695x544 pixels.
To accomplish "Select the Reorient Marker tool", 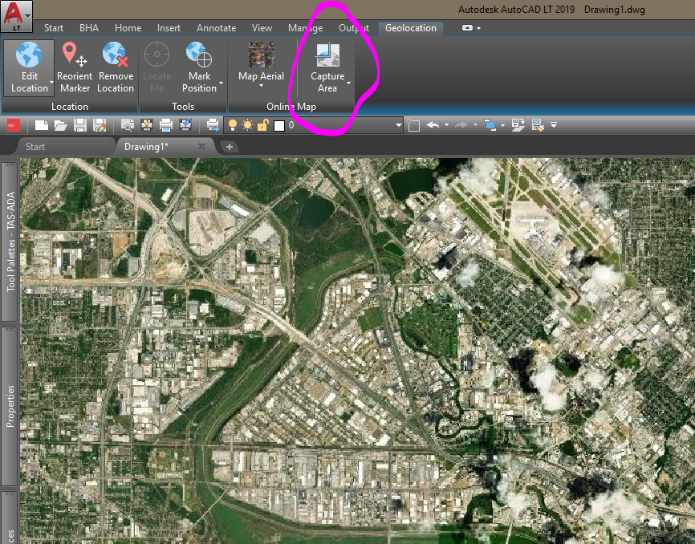I will click(x=75, y=67).
